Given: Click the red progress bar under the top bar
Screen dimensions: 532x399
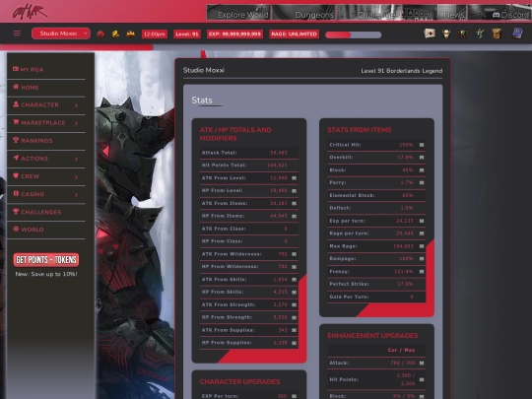Looking at the screenshot, I should point(77,47).
